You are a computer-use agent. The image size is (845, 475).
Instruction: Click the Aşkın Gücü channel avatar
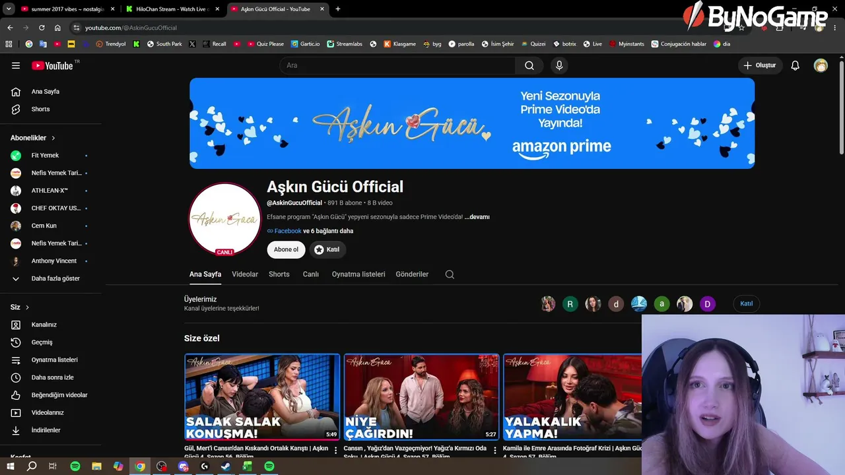point(225,219)
